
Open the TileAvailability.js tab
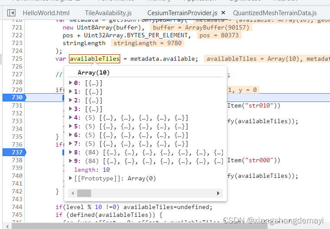tap(108, 13)
